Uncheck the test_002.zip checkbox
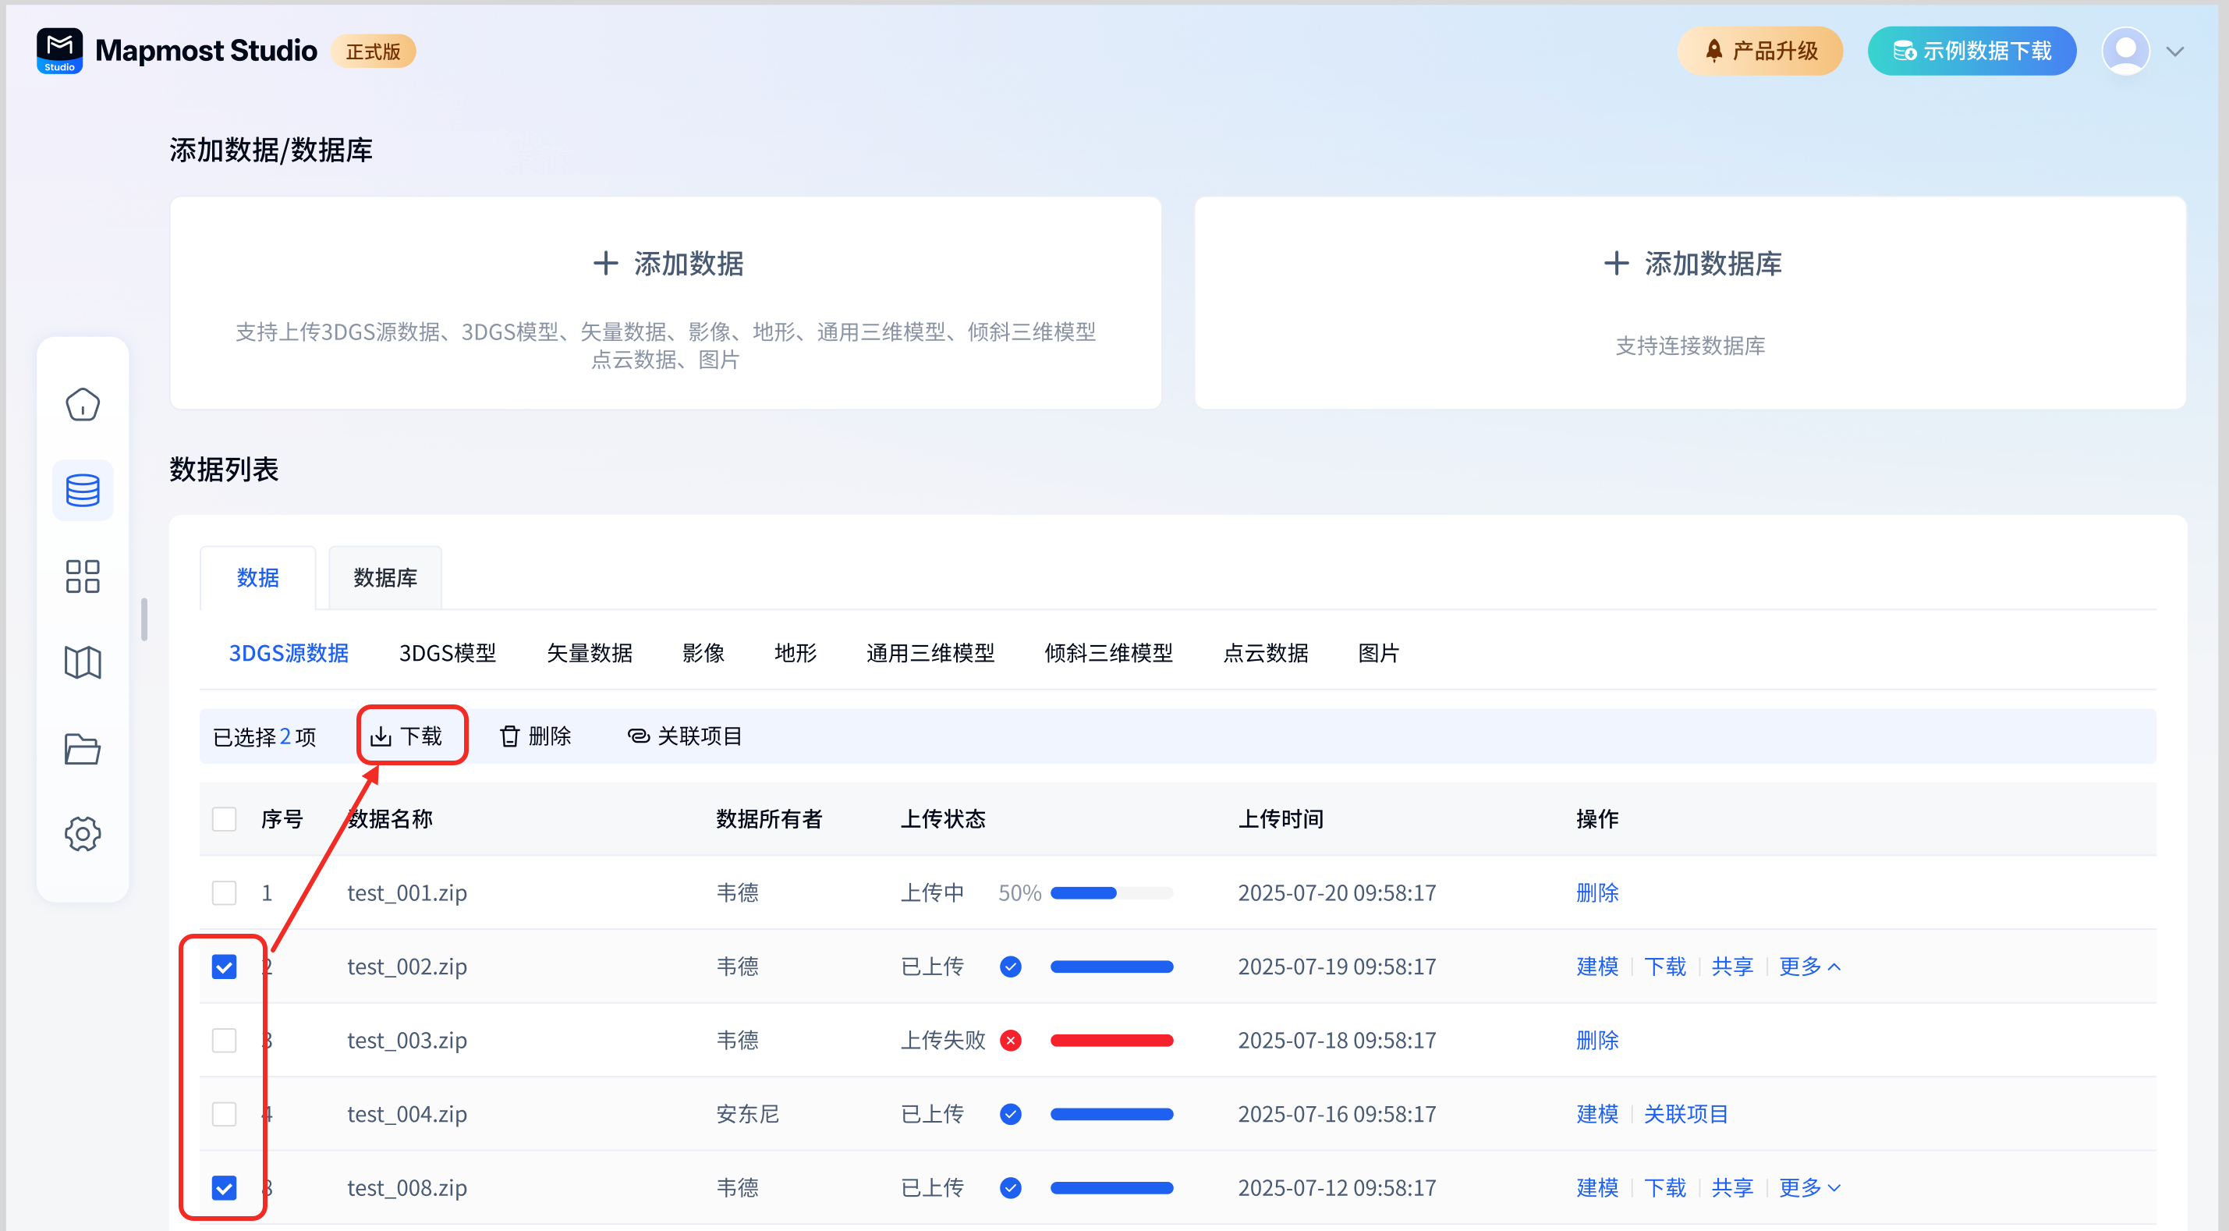 pos(224,966)
